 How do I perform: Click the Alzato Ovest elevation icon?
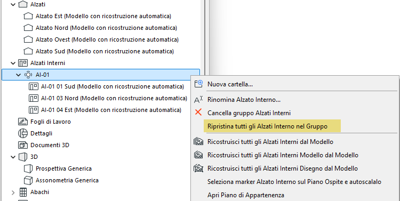pos(28,39)
